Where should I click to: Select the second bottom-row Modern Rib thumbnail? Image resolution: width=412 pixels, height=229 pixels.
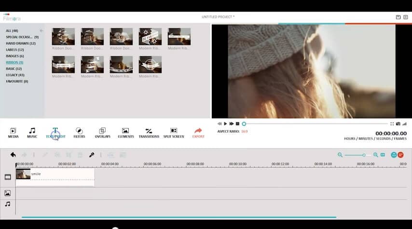click(x=92, y=65)
